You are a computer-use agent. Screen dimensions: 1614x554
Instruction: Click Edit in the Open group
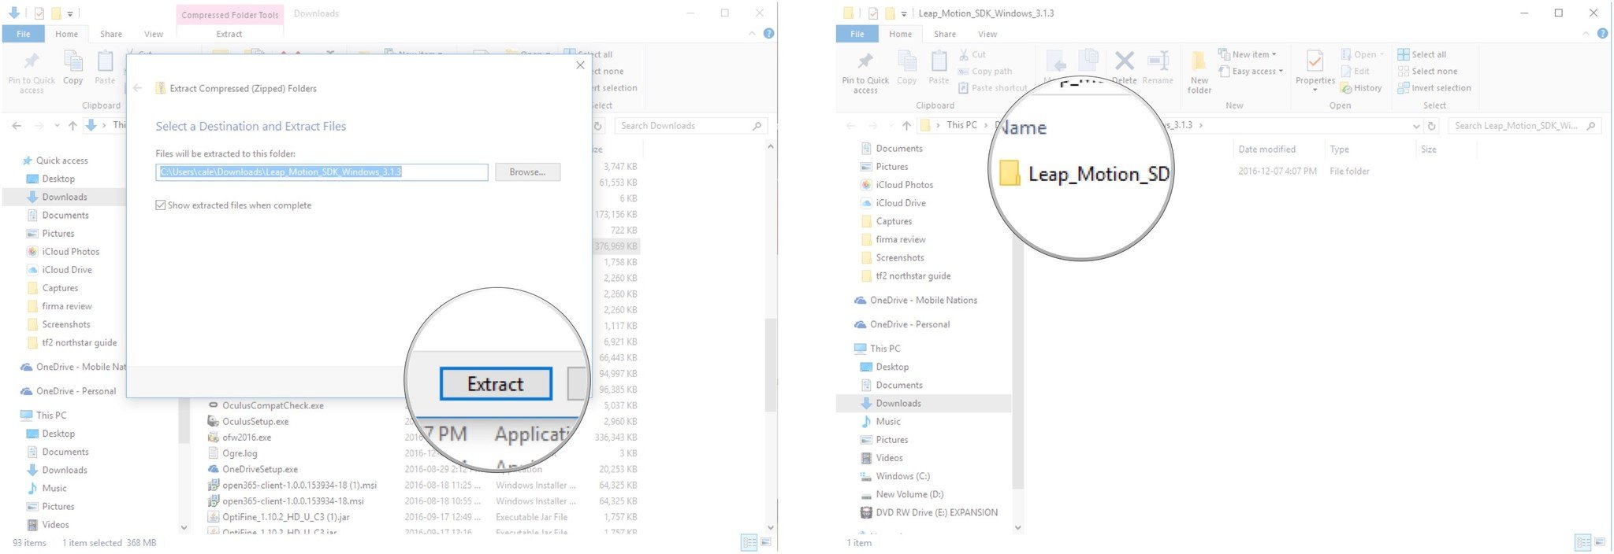(1356, 71)
